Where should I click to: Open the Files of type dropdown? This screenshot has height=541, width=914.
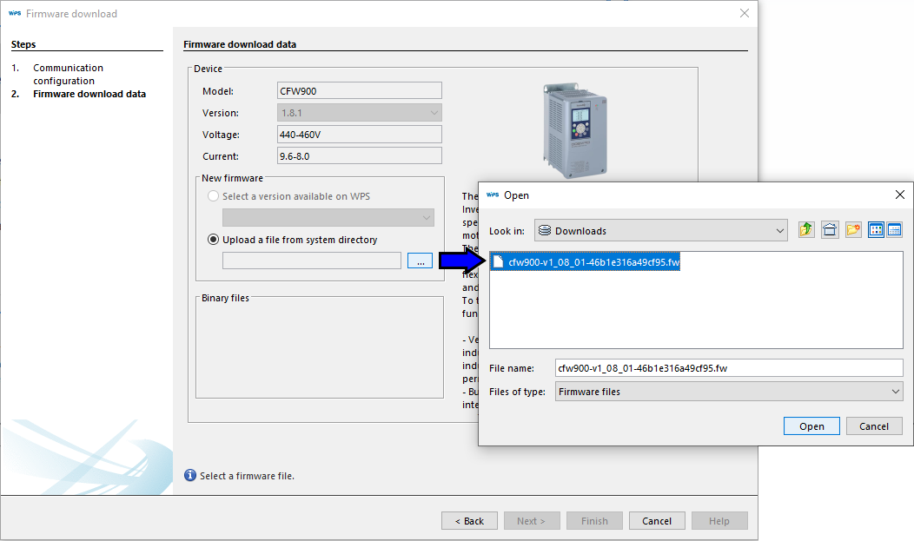pos(728,392)
